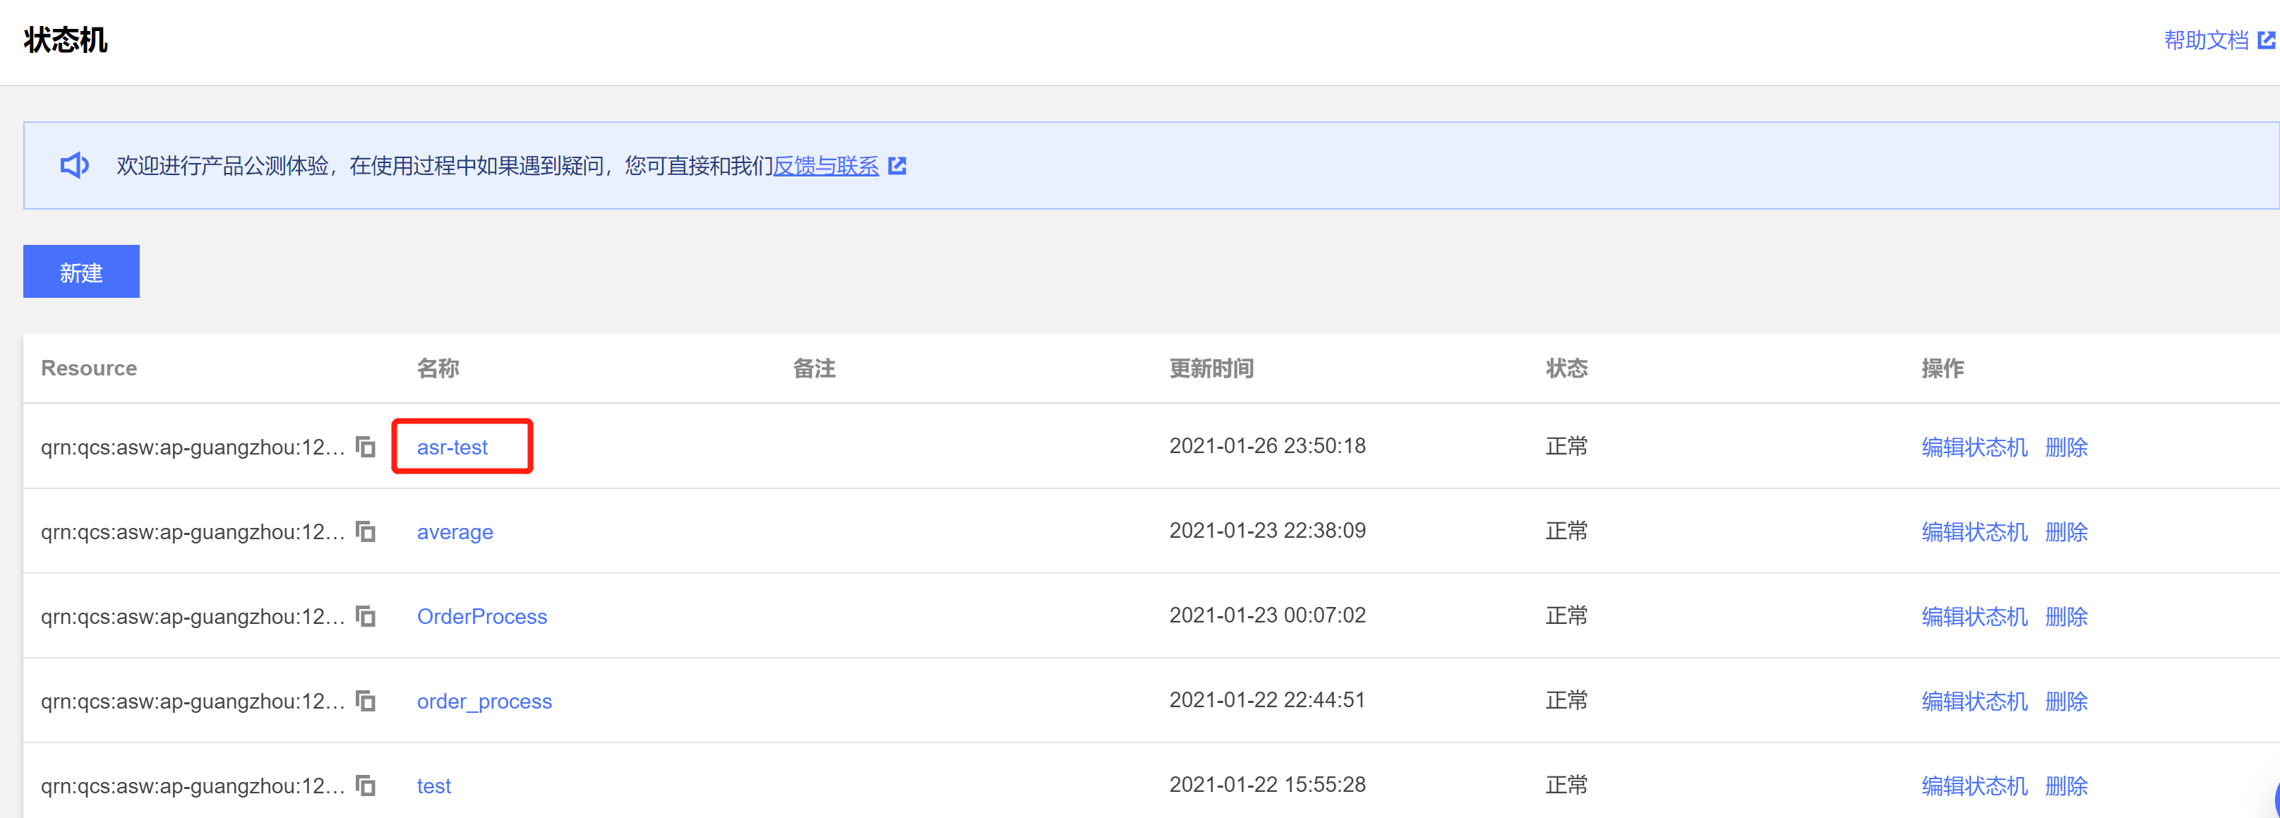2280x818 pixels.
Task: Click 编辑状态机 for order_process
Action: (x=1974, y=701)
